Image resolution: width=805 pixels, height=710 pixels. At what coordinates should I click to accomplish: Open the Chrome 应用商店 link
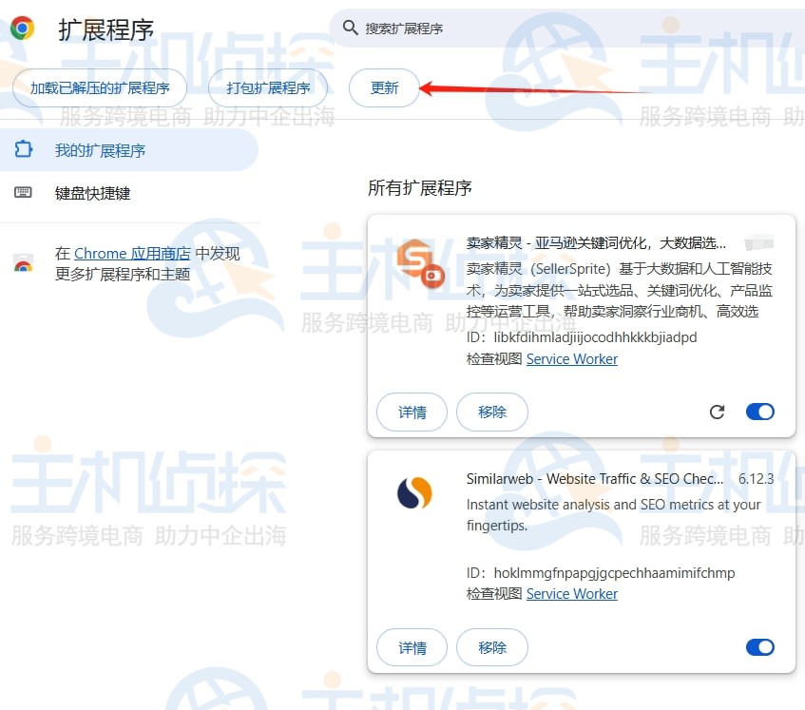132,254
